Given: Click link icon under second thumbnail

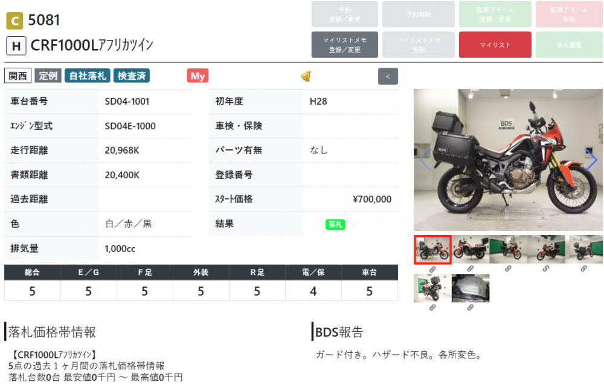Looking at the screenshot, I should (470, 269).
